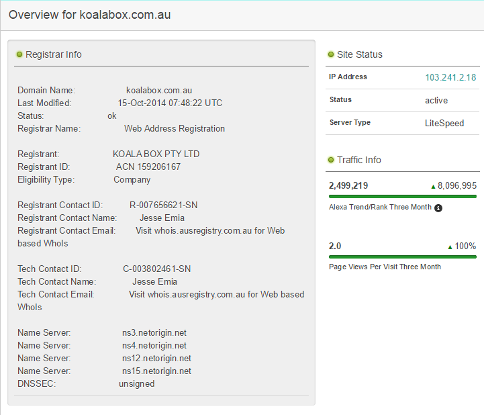Click the green up arrow beside 100%
This screenshot has width=484, height=415.
point(450,247)
